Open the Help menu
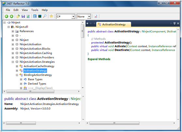The width and height of the screenshot is (182, 132). coord(45,10)
